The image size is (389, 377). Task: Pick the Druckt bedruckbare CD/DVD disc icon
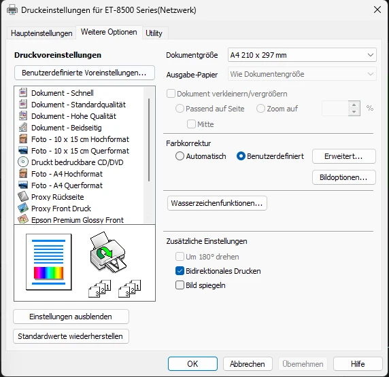[x=23, y=162]
